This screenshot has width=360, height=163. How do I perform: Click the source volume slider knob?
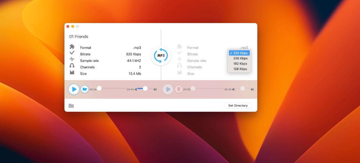[x=145, y=88]
